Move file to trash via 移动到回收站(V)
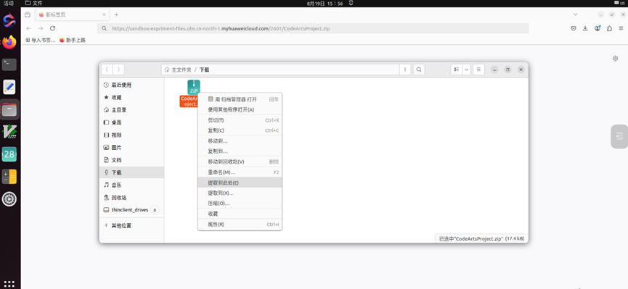The height and width of the screenshot is (289, 628). point(240,162)
